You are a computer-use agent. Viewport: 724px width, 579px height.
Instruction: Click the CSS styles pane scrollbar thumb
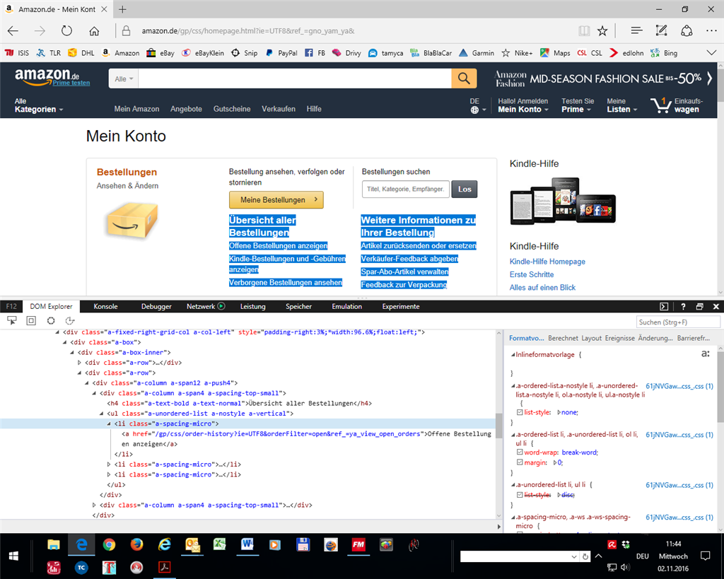pos(720,387)
